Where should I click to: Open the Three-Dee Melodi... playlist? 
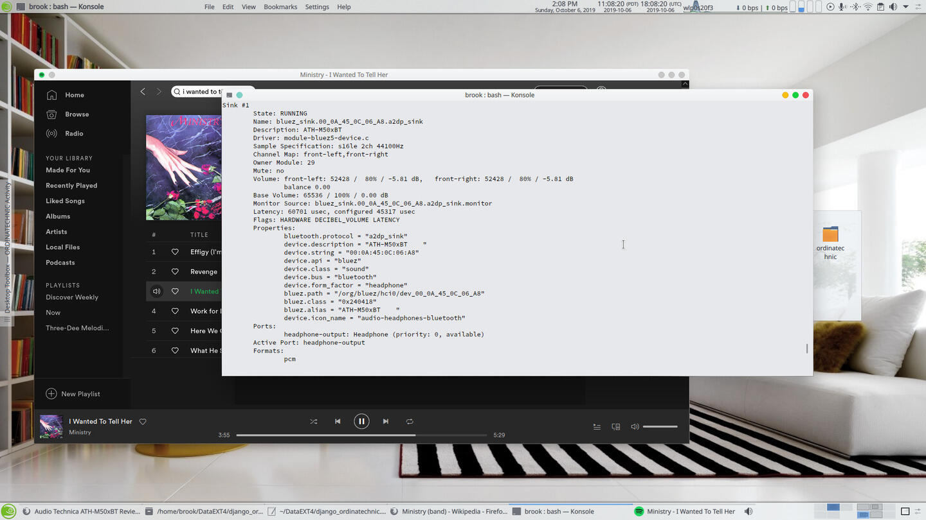pyautogui.click(x=77, y=328)
